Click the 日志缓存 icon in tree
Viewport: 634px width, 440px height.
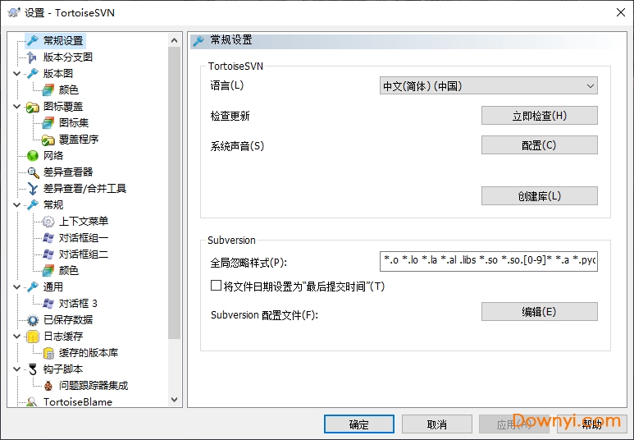(x=33, y=337)
